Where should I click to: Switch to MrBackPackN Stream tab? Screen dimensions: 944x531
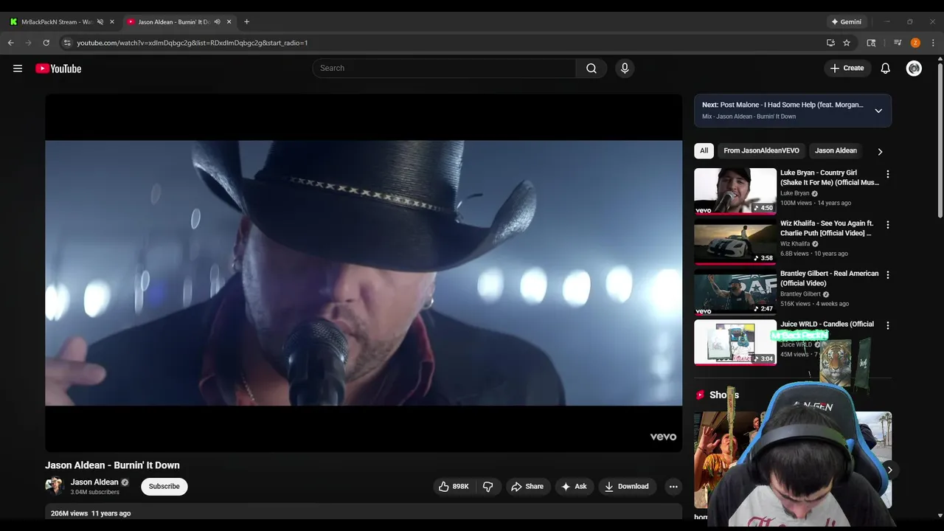[57, 22]
